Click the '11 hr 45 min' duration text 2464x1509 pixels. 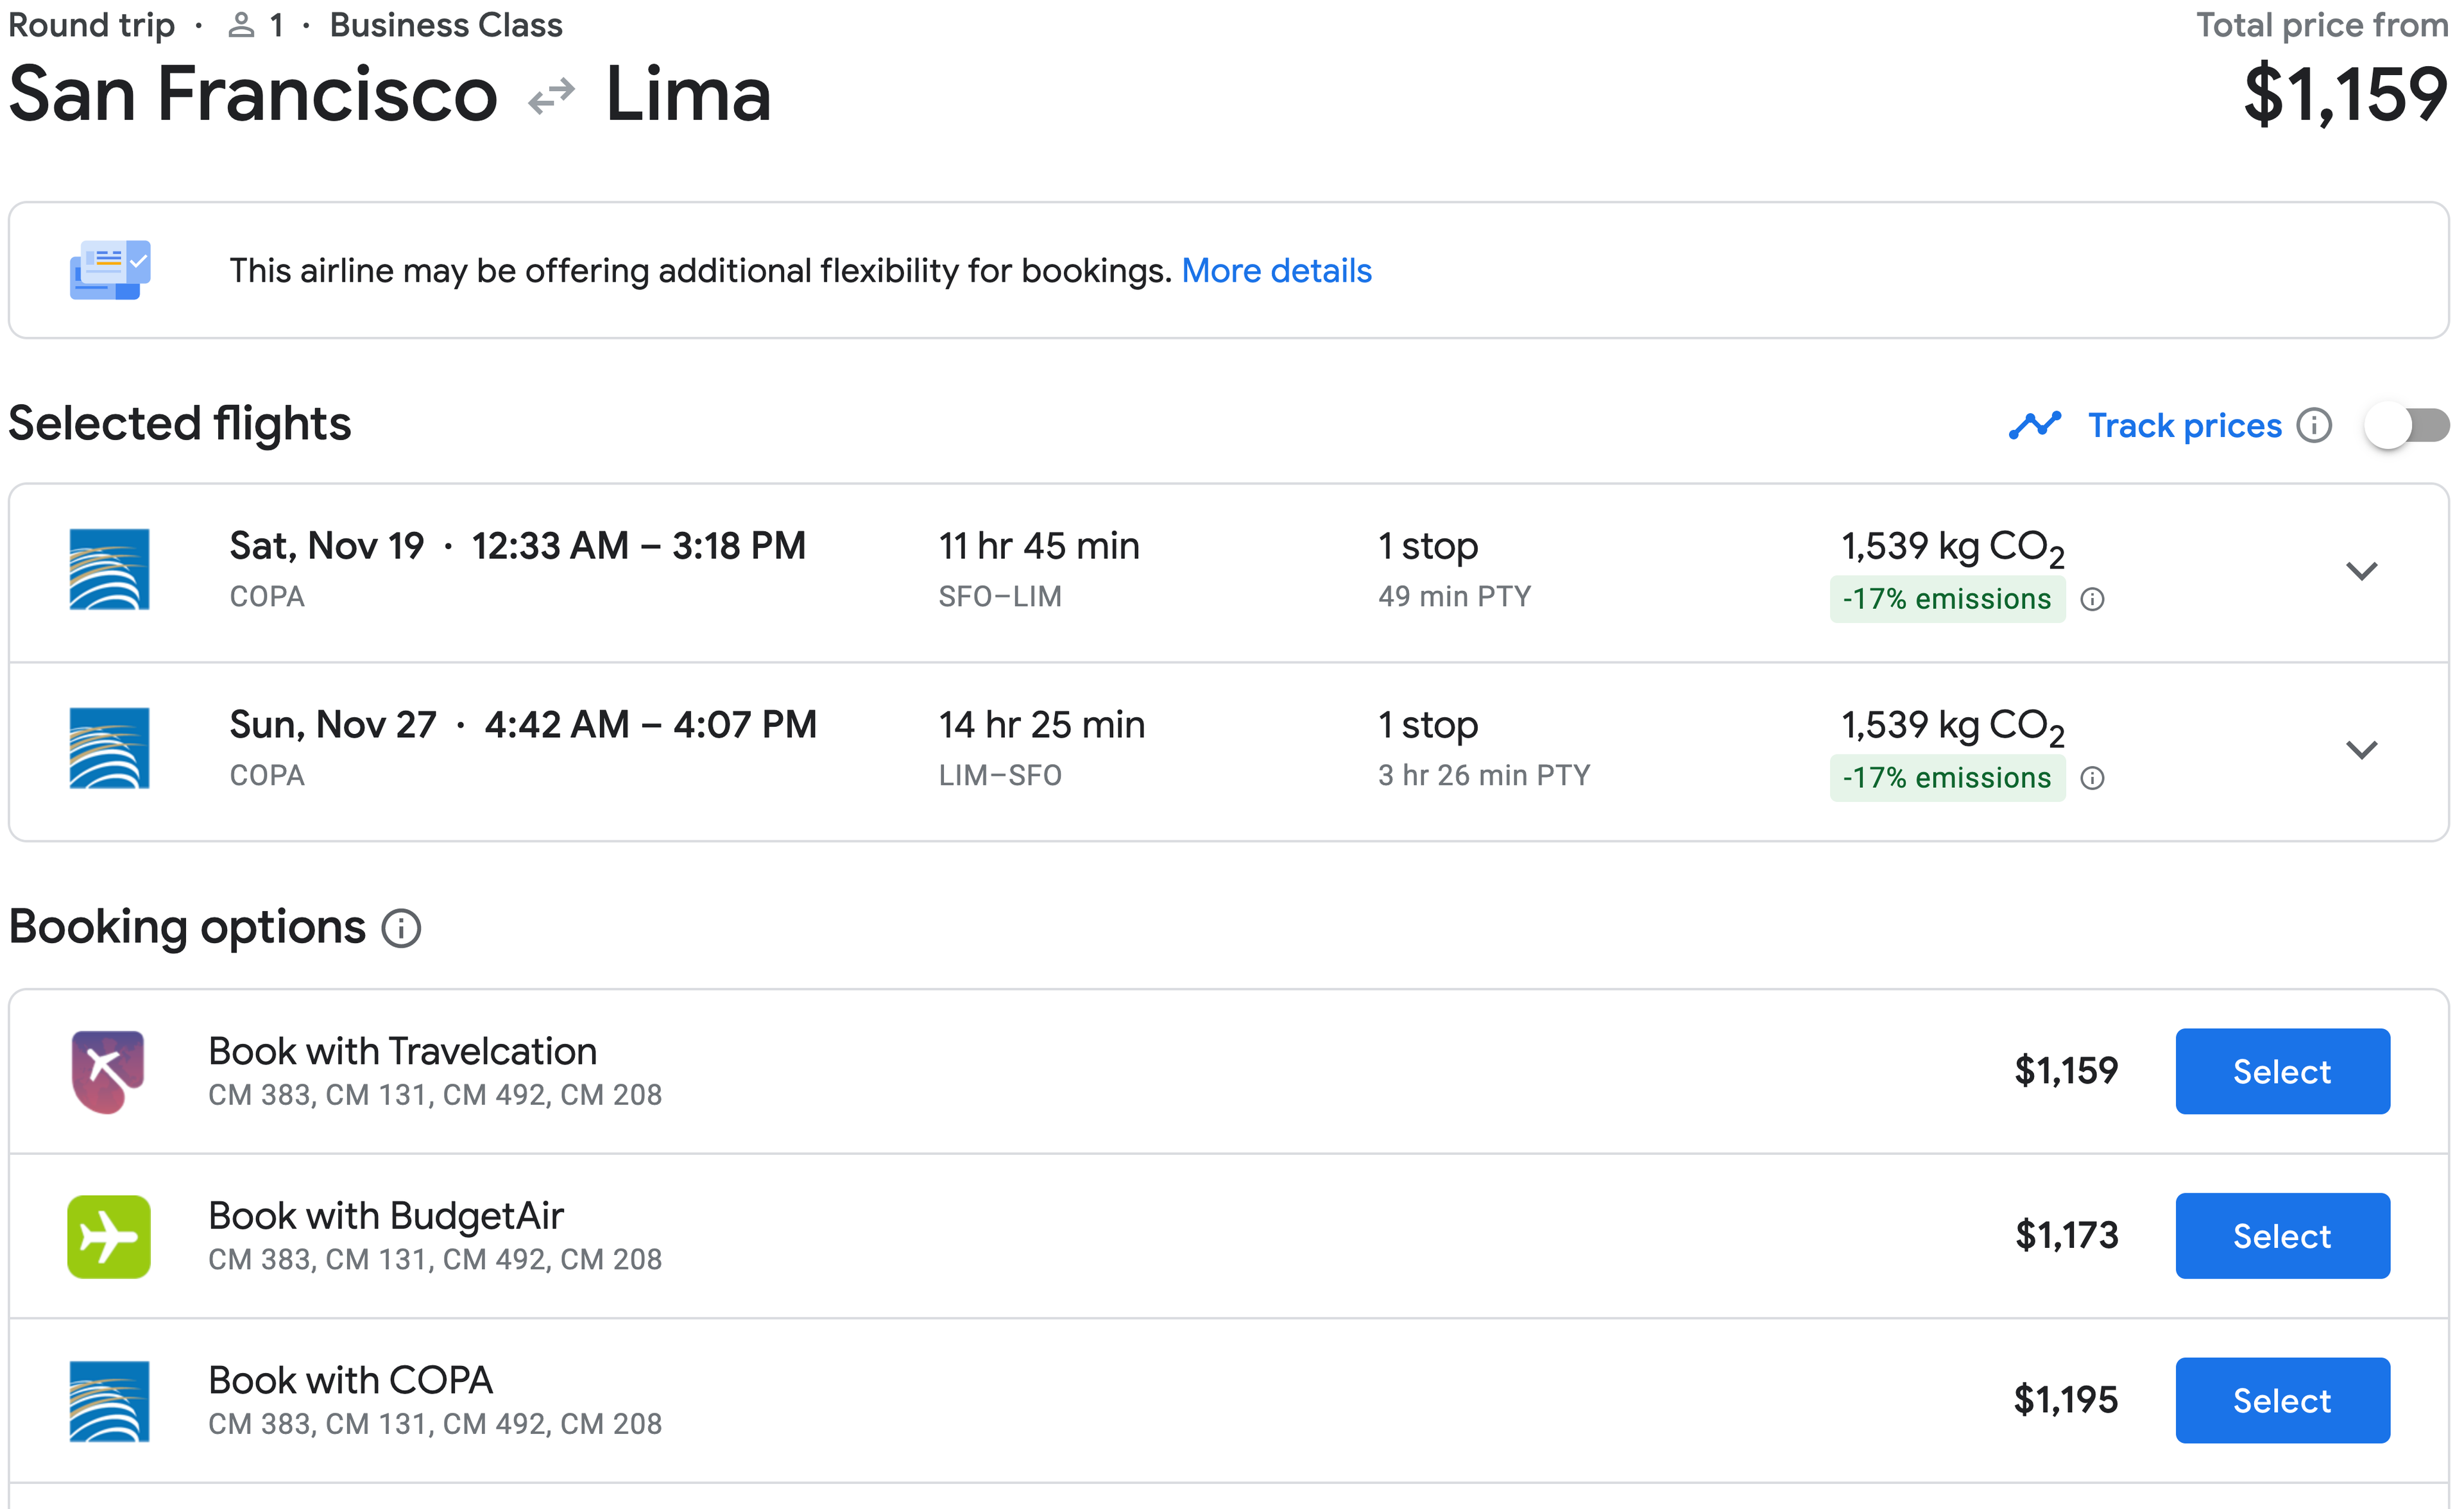tap(1039, 546)
